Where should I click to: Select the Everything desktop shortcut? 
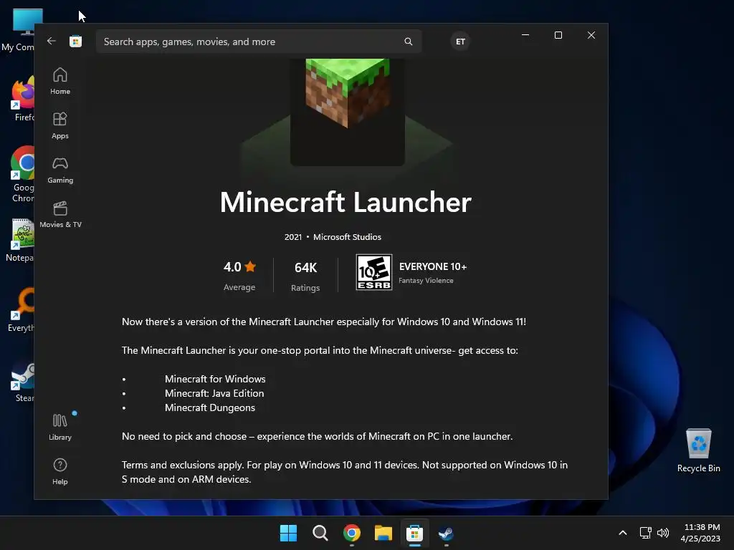click(x=22, y=310)
